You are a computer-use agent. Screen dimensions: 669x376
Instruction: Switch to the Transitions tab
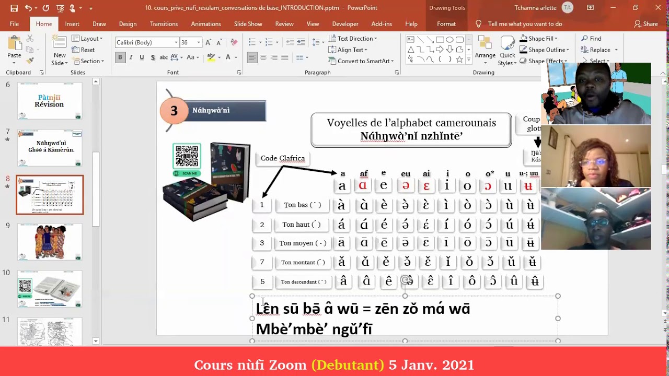[164, 24]
